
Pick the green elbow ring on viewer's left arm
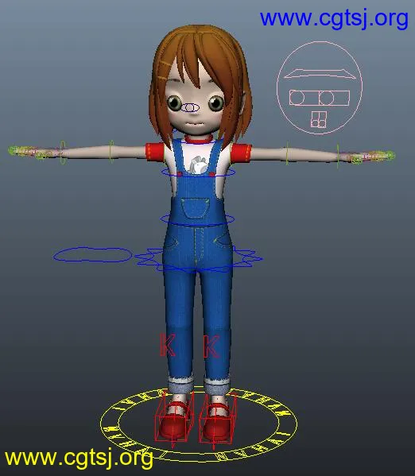coord(111,152)
